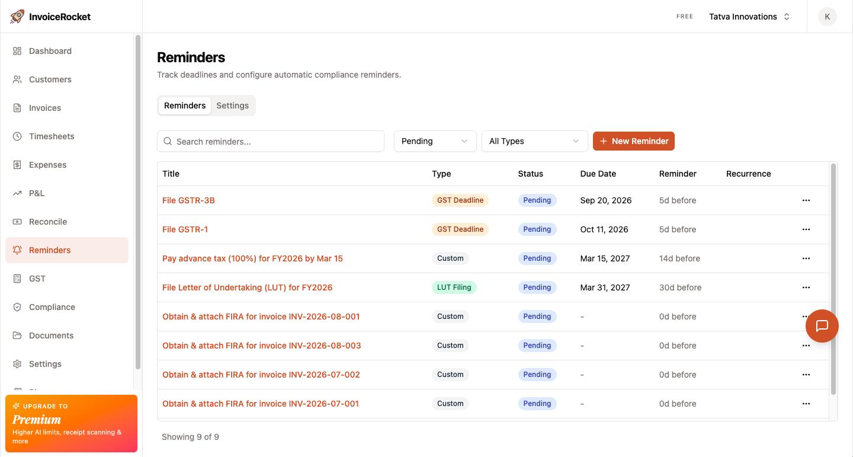Expand the All Types filter dropdown
853x457 pixels.
pos(535,141)
